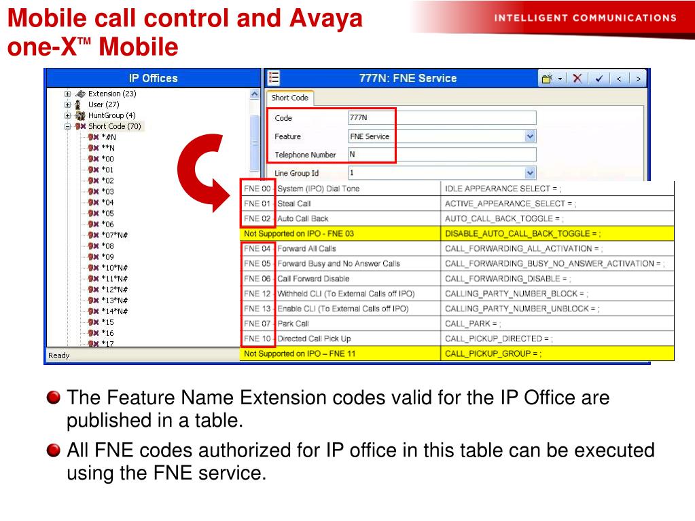695x521 pixels.
Task: Select short code *15
Action: [108, 322]
